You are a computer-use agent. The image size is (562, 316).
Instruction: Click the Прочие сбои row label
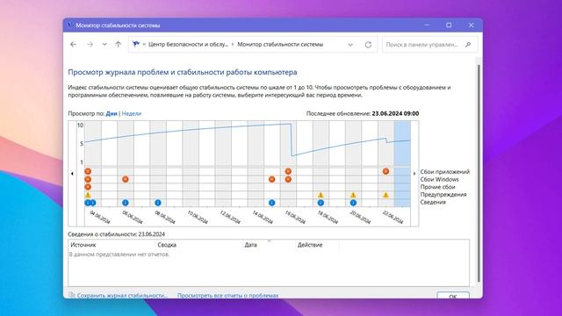(x=437, y=187)
